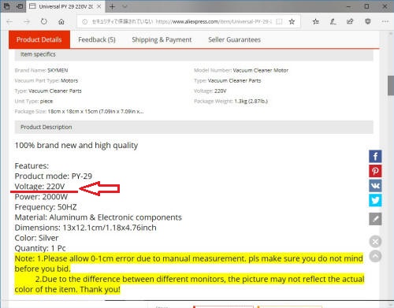
Task: Open the Shipping & Payment tab
Action: (x=162, y=39)
